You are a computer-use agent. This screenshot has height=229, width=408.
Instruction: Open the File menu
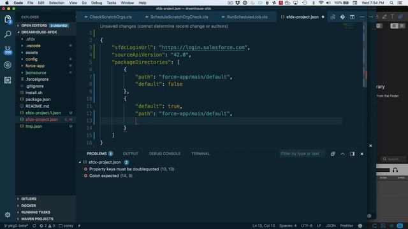point(31,3)
